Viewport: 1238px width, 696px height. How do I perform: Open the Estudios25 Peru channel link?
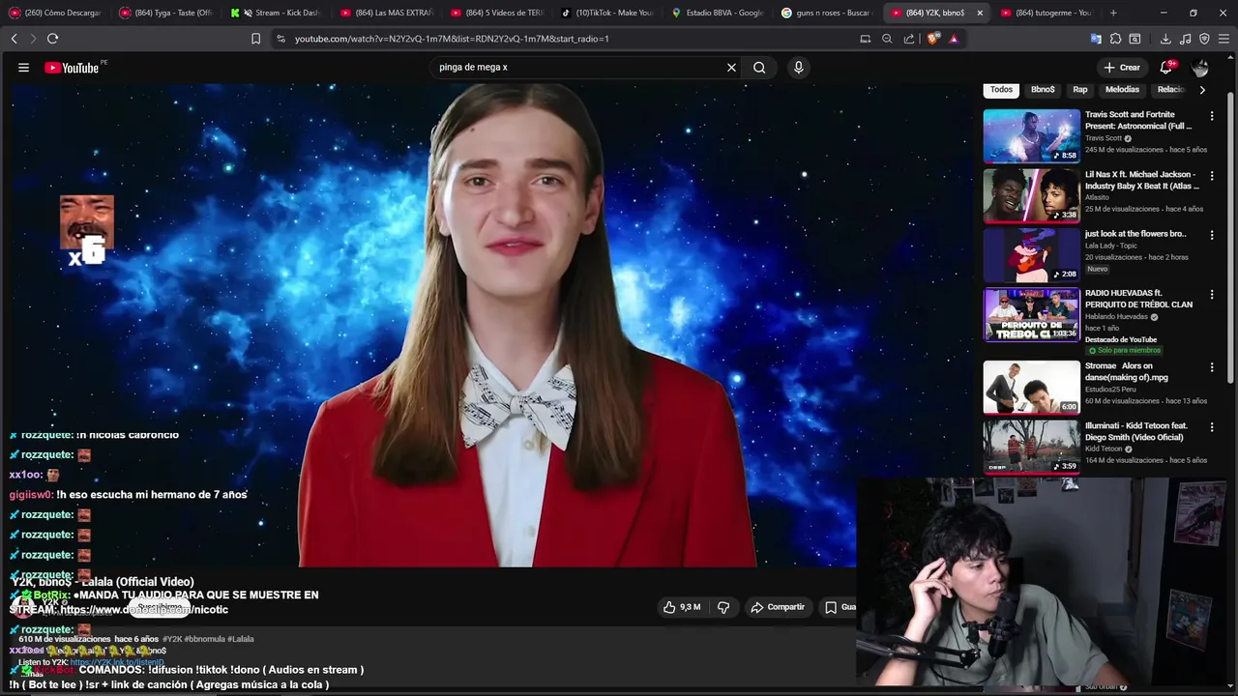[x=1111, y=390]
